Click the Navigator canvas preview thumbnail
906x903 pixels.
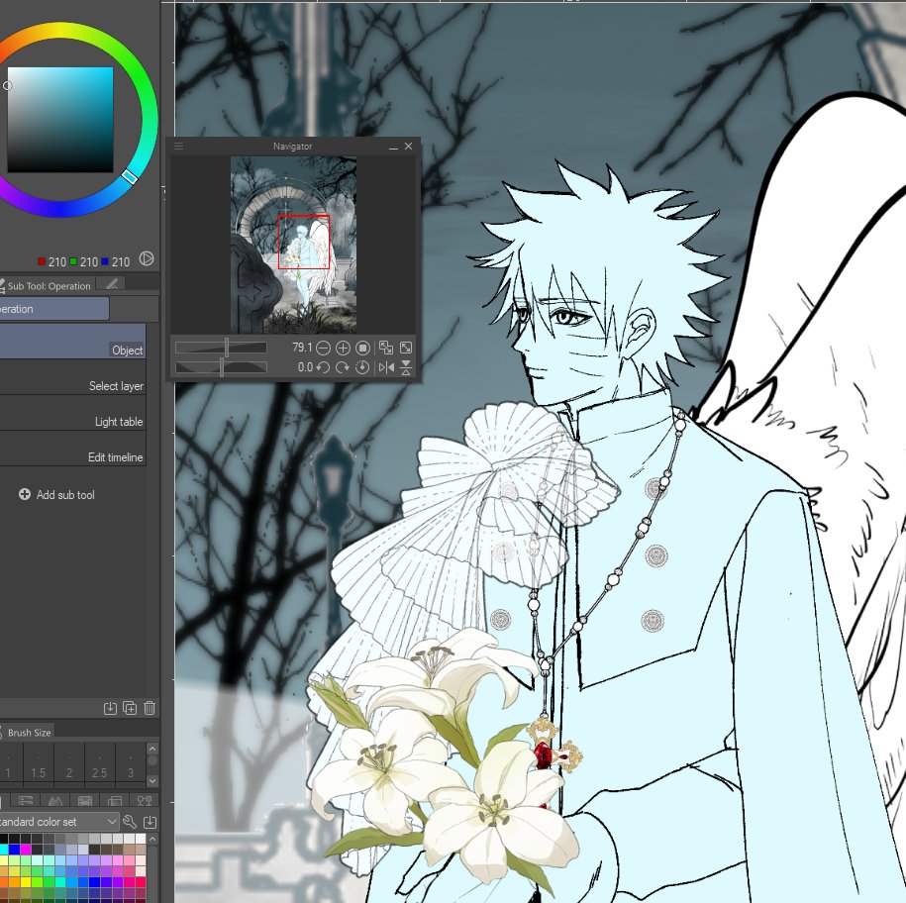pos(293,245)
